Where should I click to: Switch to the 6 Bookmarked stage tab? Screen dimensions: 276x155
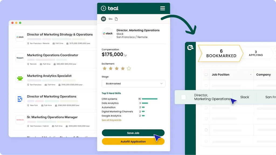point(221,53)
